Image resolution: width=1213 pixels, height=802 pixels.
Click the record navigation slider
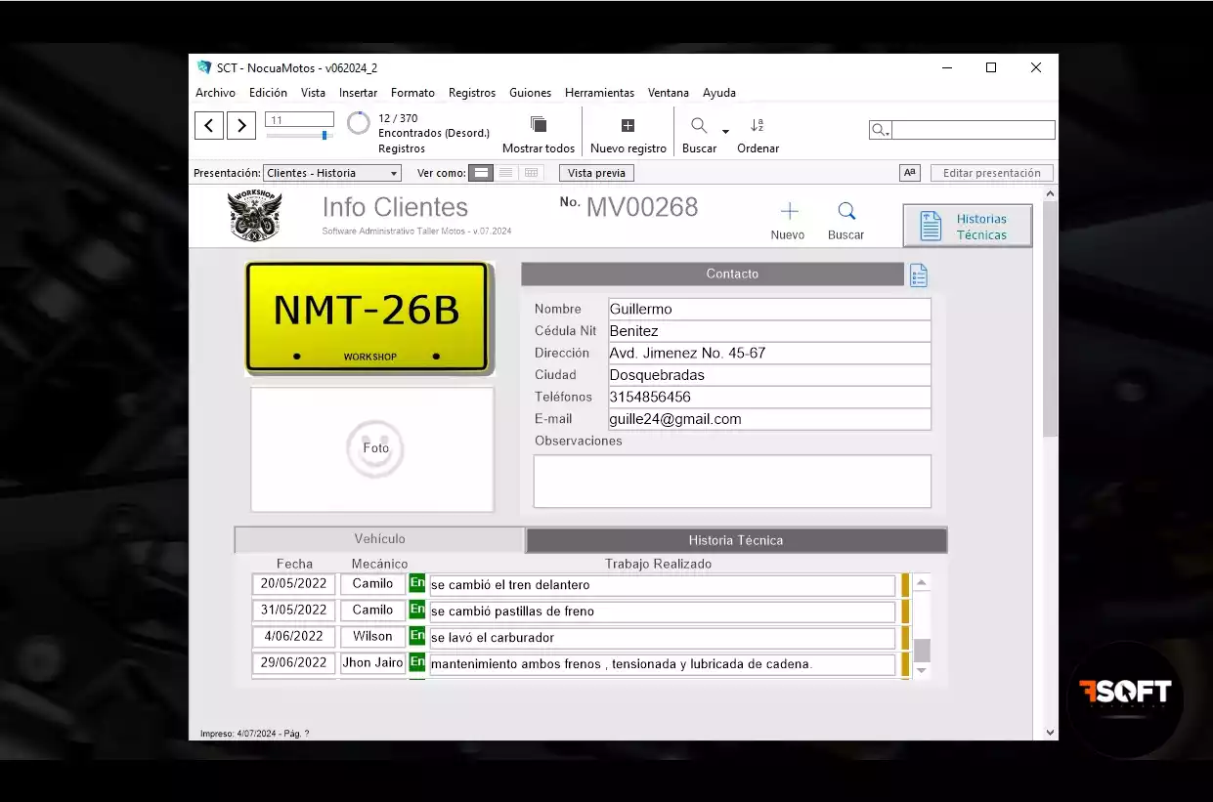(x=324, y=136)
